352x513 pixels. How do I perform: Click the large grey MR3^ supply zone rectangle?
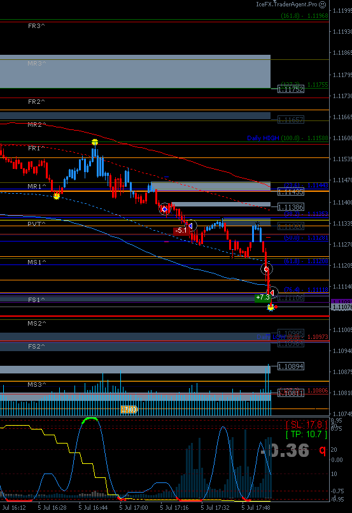[x=135, y=71]
